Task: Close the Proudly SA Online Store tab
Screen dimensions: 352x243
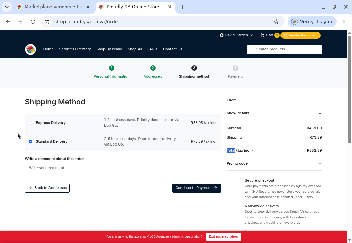Action: 170,7
